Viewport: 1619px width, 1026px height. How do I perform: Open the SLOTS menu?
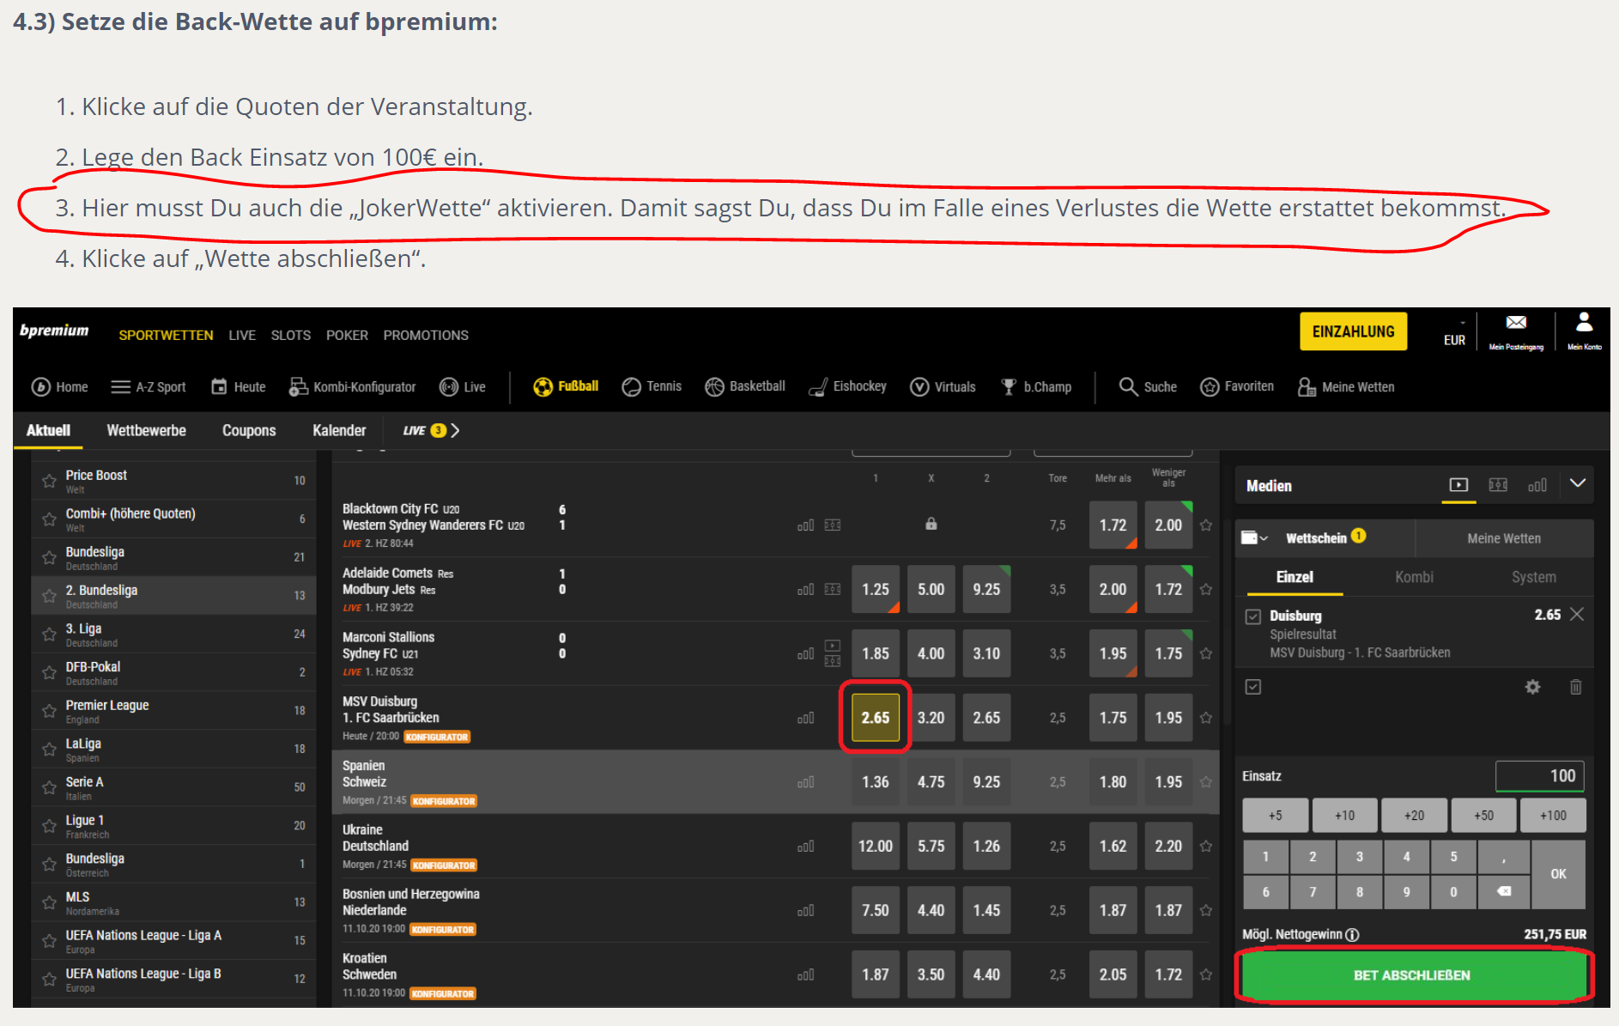pyautogui.click(x=291, y=335)
